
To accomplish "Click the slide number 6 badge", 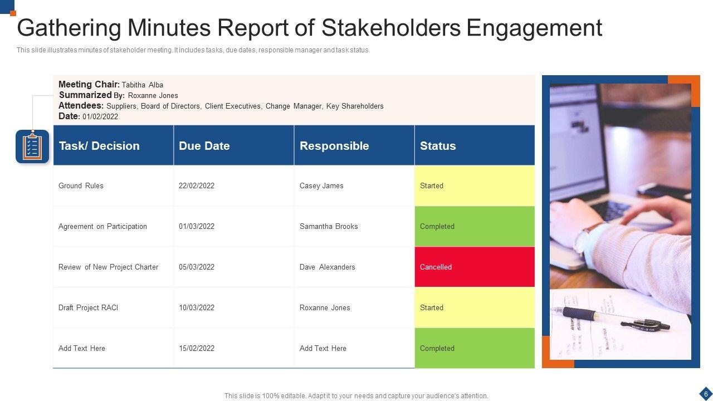I will pyautogui.click(x=705, y=393).
